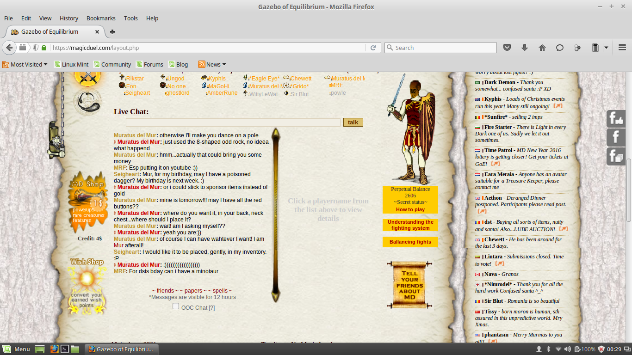Close the Gazebo of Equilibrium tab
Viewport: 632px width, 355px height.
tap(97, 32)
